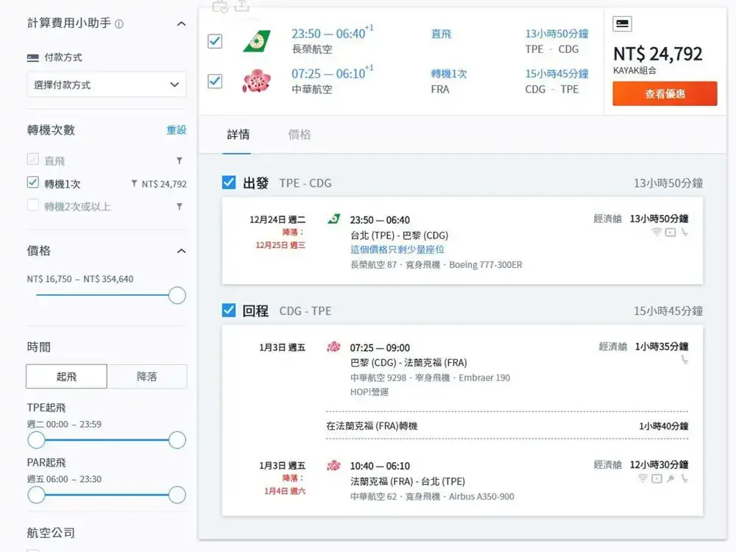The height and width of the screenshot is (552, 736).
Task: Toggle the 轉機1次 checkbox
Action: [33, 182]
